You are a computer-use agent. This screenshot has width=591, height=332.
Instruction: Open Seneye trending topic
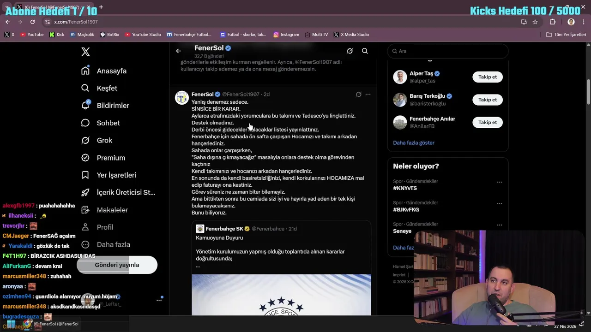point(402,231)
